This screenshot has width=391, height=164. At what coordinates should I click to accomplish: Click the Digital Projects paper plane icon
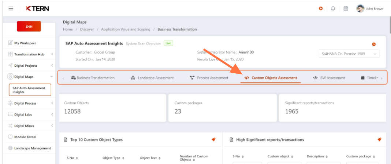click(10, 66)
